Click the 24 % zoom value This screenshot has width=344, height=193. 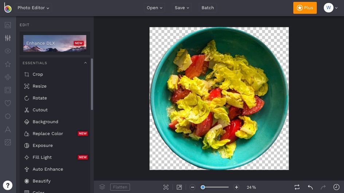251,187
